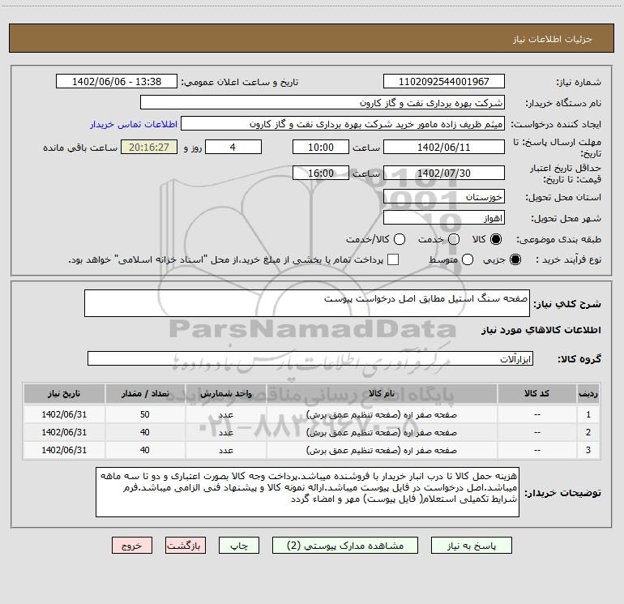This screenshot has height=604, width=624.
Task: Click the شماره نیاز field 1102092544001967
Action: (444, 81)
